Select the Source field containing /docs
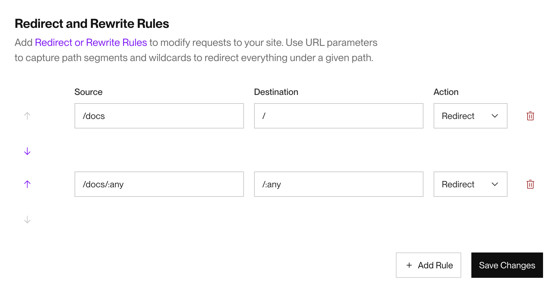The image size is (557, 293). (x=159, y=116)
